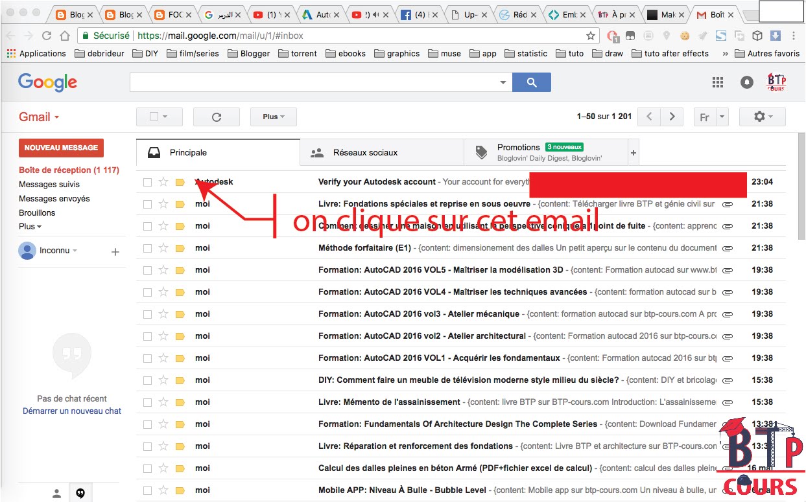The width and height of the screenshot is (806, 502).
Task: Show more bookmarks chevron
Action: pos(725,54)
